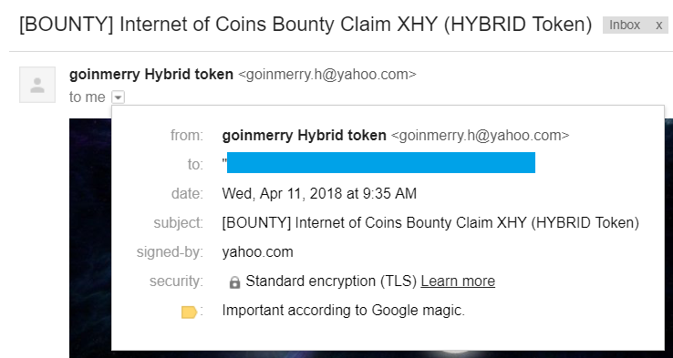
Task: Click the bold sender name in details popup
Action: (x=304, y=136)
